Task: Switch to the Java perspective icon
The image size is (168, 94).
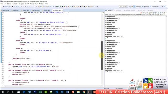Action: click(134, 7)
